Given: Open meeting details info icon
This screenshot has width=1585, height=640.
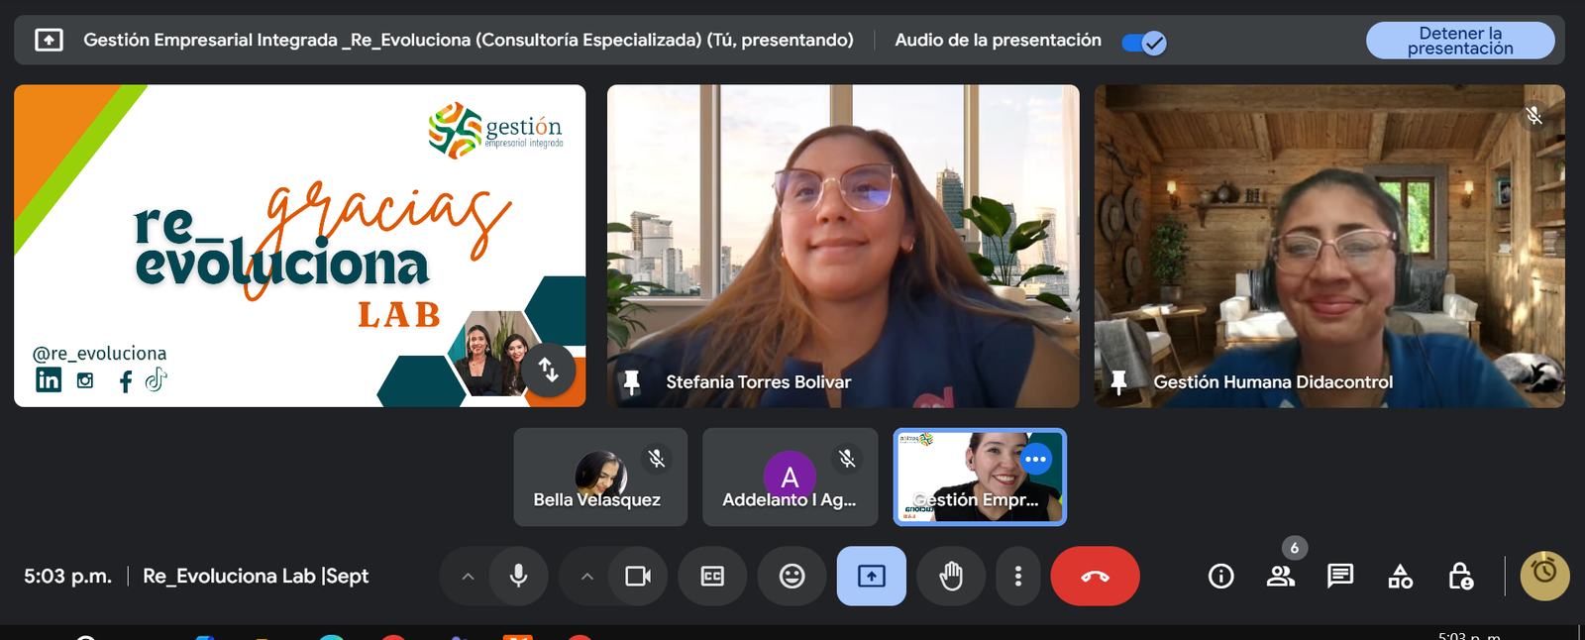Looking at the screenshot, I should click(1221, 576).
